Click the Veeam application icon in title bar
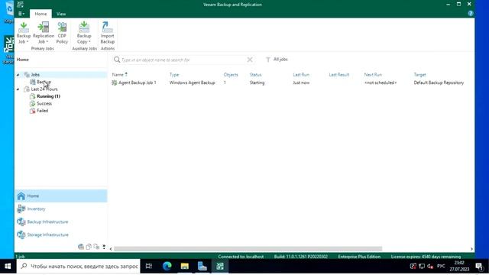 point(20,4)
